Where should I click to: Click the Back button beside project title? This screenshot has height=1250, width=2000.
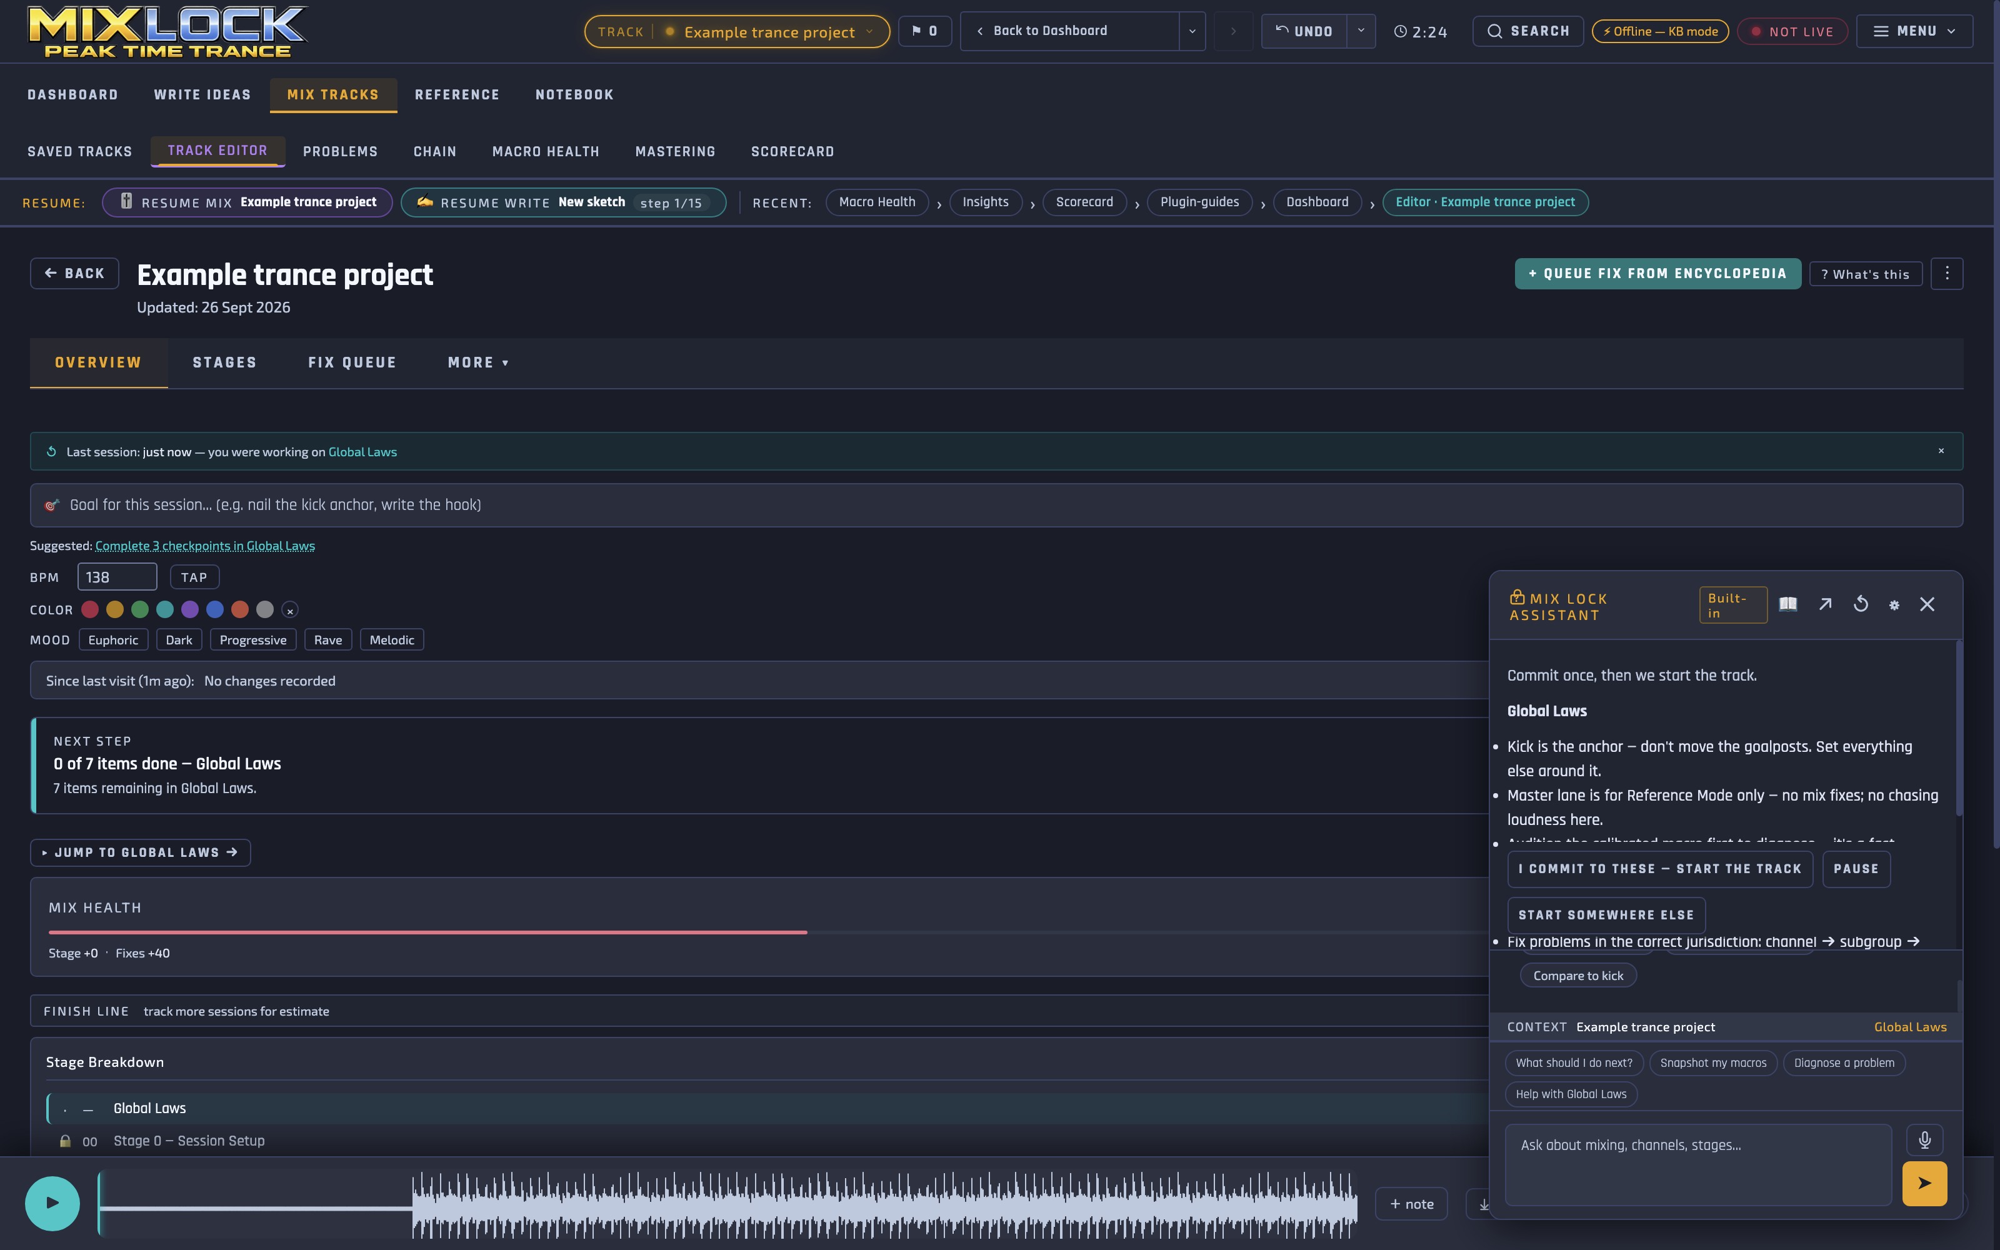point(74,274)
